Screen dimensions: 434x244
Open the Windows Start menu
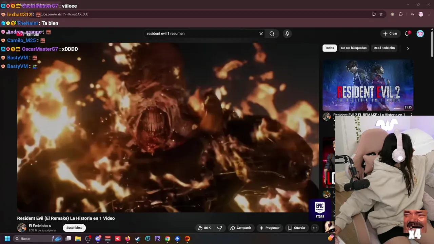coord(7,239)
